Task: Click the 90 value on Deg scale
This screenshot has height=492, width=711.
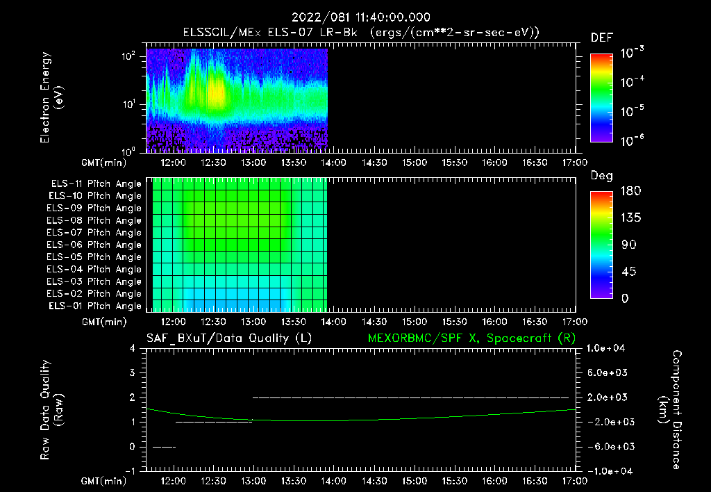Action: [628, 245]
